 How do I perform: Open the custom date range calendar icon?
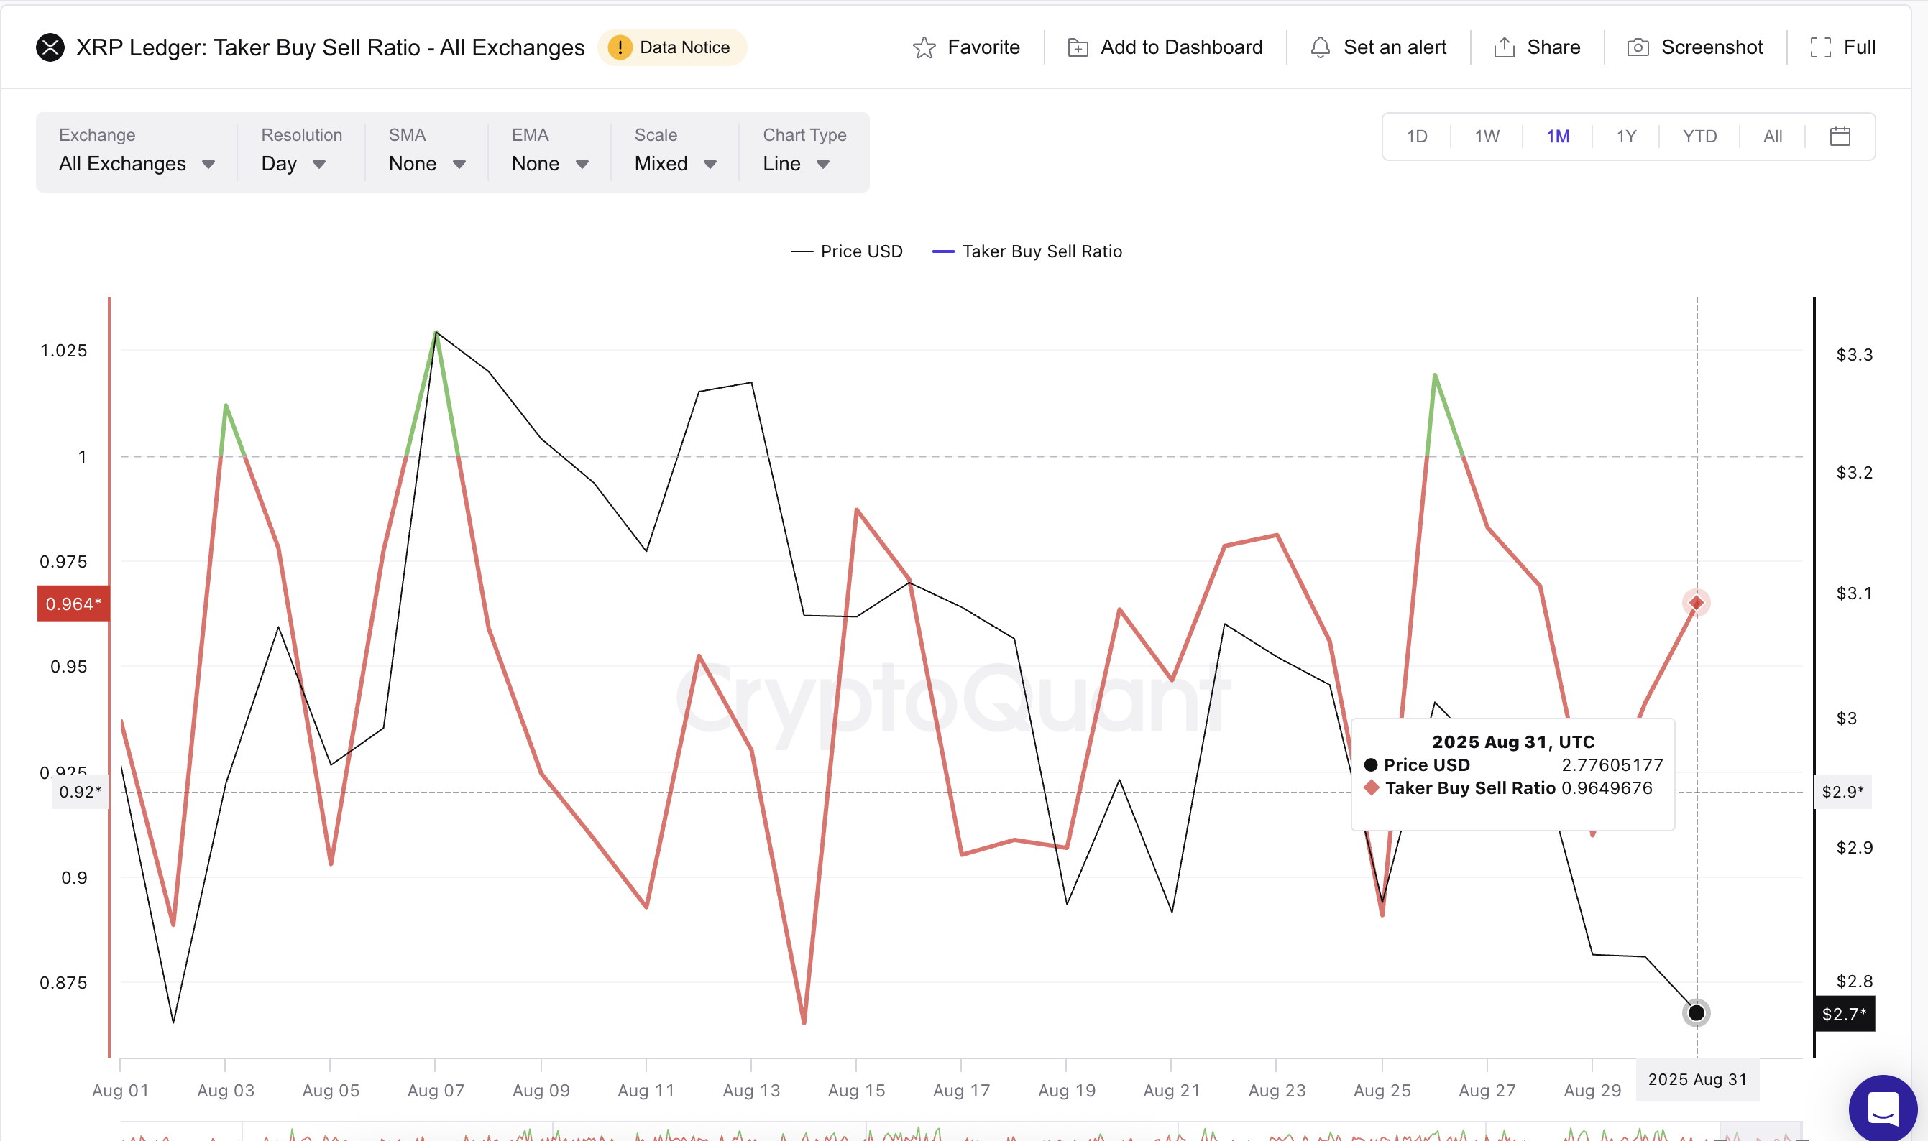tap(1840, 136)
